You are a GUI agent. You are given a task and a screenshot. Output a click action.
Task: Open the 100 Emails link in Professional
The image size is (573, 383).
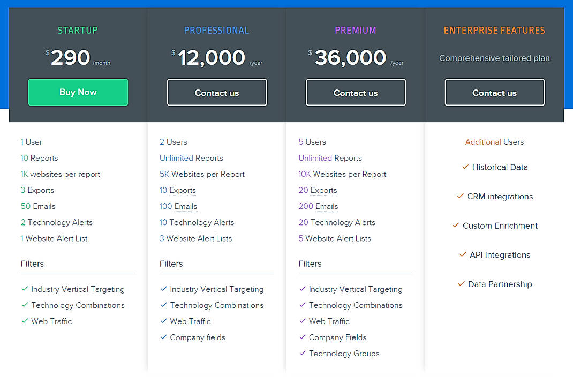coord(178,206)
